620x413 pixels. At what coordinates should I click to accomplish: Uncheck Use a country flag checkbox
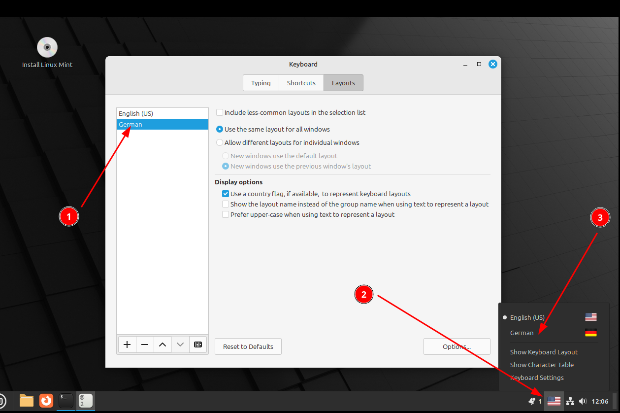[226, 194]
